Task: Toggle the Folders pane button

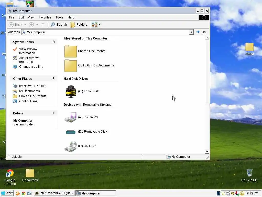Action: pyautogui.click(x=79, y=25)
